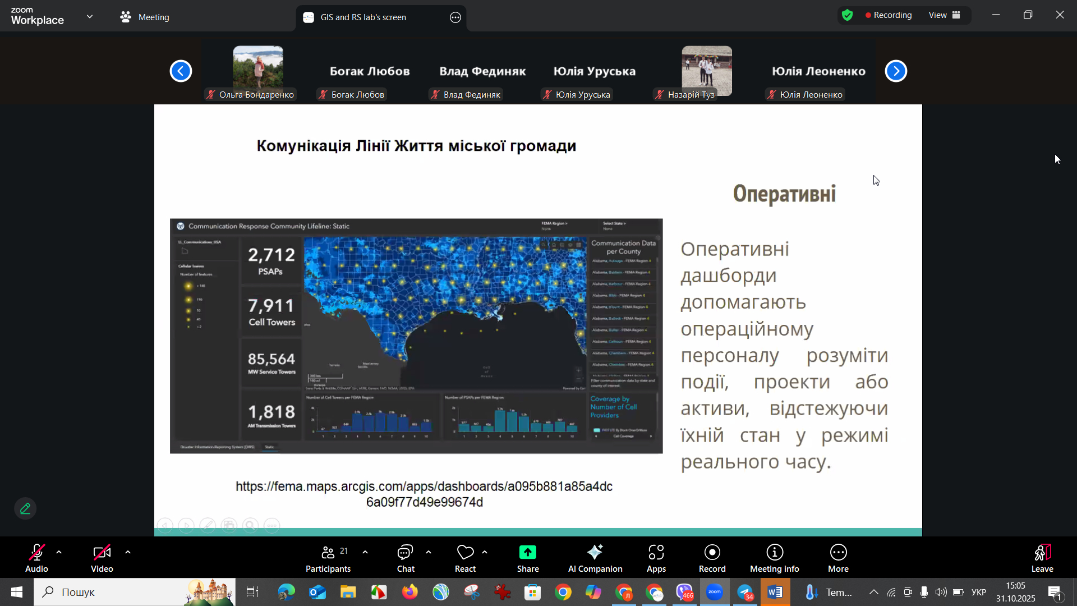Open the View layout dropdown
This screenshot has width=1077, height=606.
pyautogui.click(x=945, y=16)
